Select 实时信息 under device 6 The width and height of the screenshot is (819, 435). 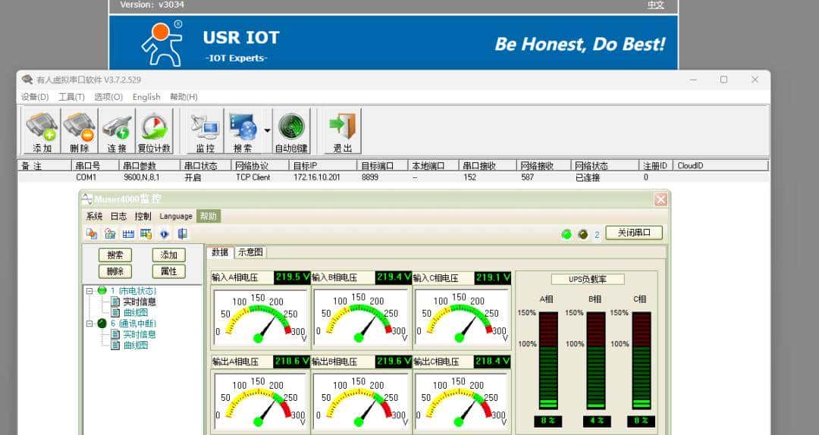click(140, 334)
